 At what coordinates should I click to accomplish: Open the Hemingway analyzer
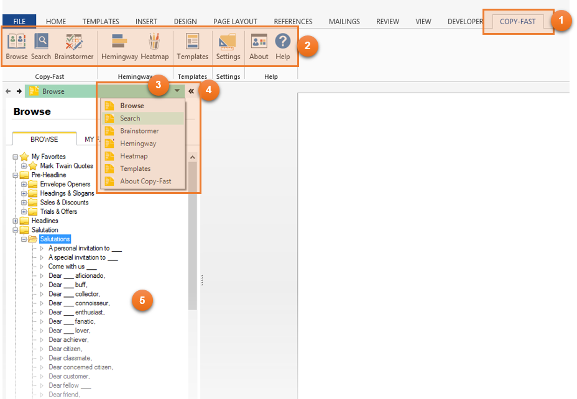pos(119,47)
